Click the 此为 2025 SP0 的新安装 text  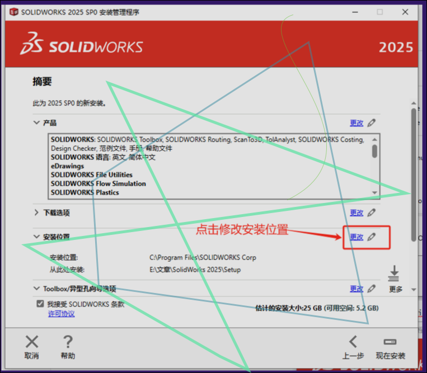coord(69,103)
